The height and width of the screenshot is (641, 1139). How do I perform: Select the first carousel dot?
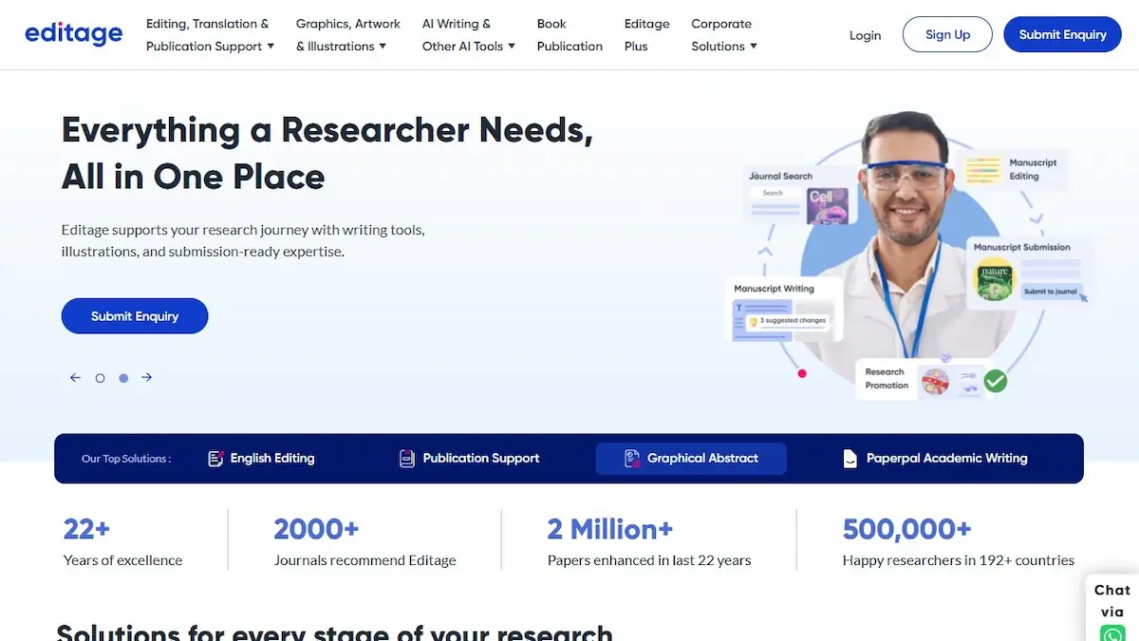coord(100,378)
